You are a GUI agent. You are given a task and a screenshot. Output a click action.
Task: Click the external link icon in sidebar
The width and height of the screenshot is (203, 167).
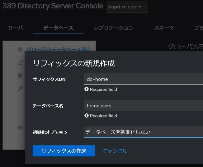[20, 62]
